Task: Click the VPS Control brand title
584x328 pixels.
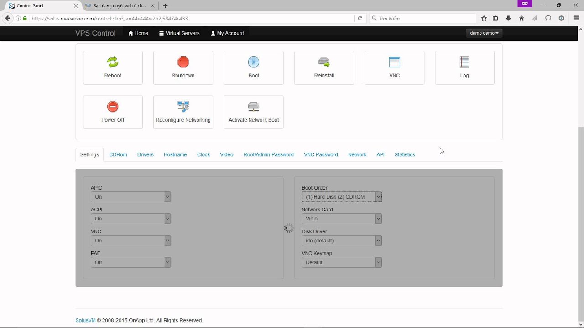Action: [x=95, y=33]
